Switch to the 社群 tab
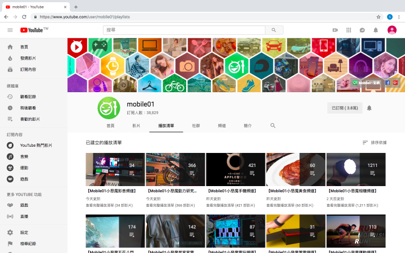The height and width of the screenshot is (253, 405). pyautogui.click(x=196, y=126)
